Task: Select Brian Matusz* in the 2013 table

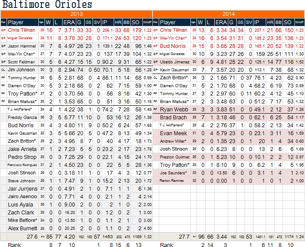Action: tap(22, 101)
